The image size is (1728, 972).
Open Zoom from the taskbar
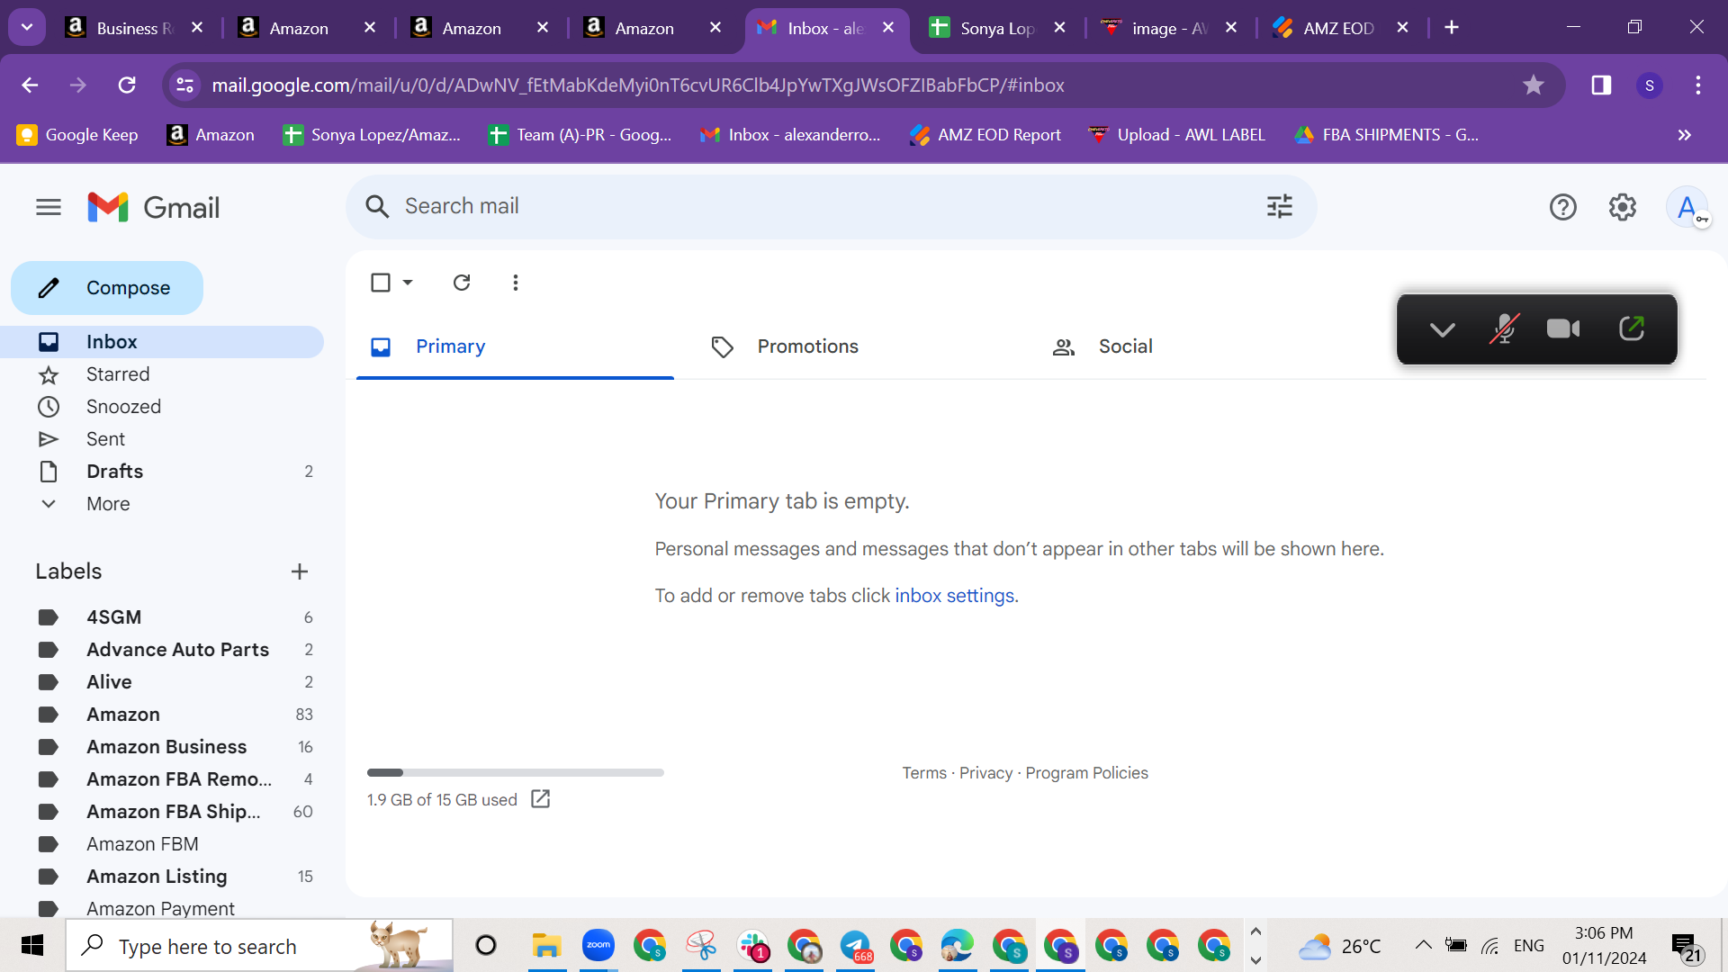[x=598, y=946]
